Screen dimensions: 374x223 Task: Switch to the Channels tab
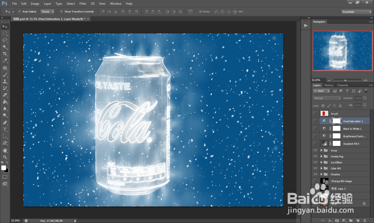343,85
